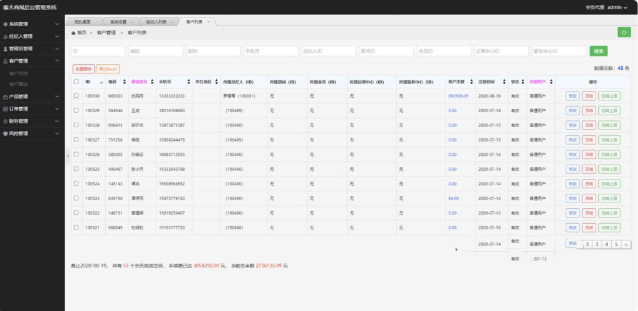
Task: Open the admin user dropdown
Action: [617, 7]
